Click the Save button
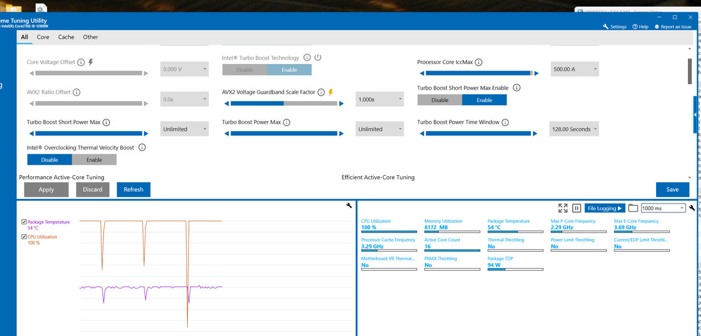The image size is (701, 336). 673,189
